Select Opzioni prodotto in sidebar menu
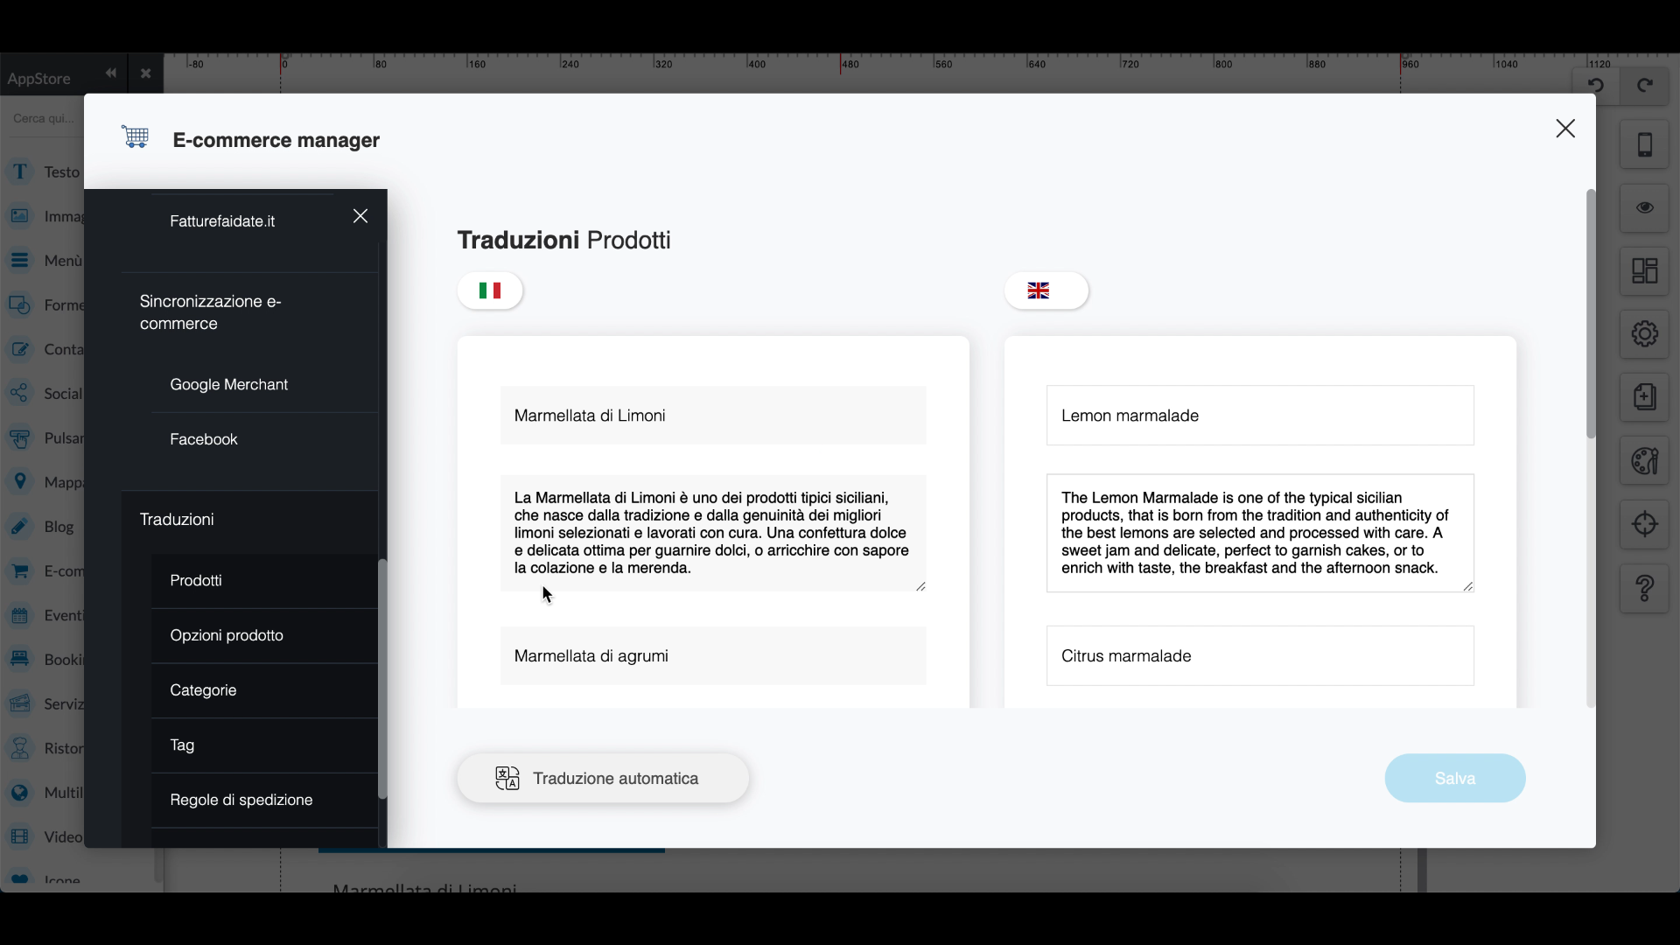The image size is (1680, 945). pyautogui.click(x=227, y=635)
